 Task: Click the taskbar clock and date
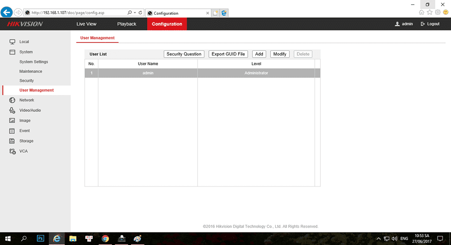[x=421, y=238]
